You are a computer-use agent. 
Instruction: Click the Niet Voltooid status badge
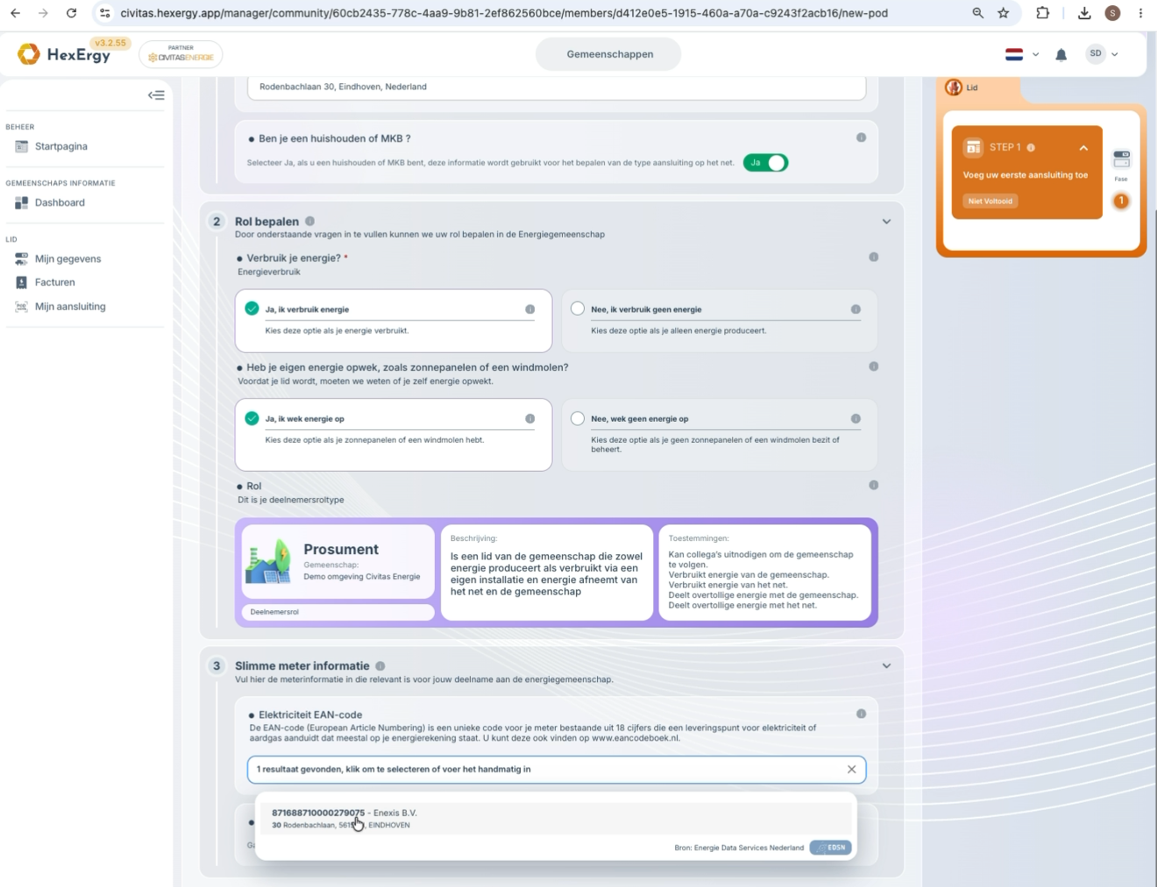(990, 201)
